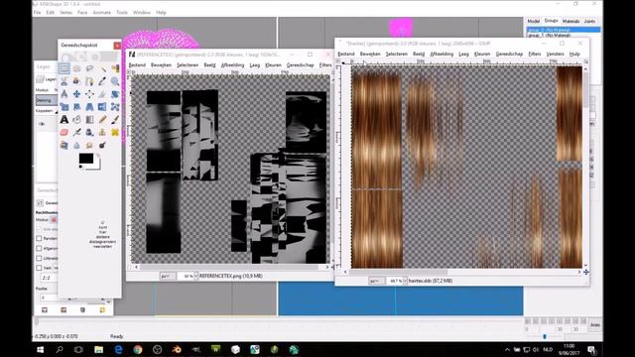Select the Text tool
The height and width of the screenshot is (357, 635).
pos(63,119)
